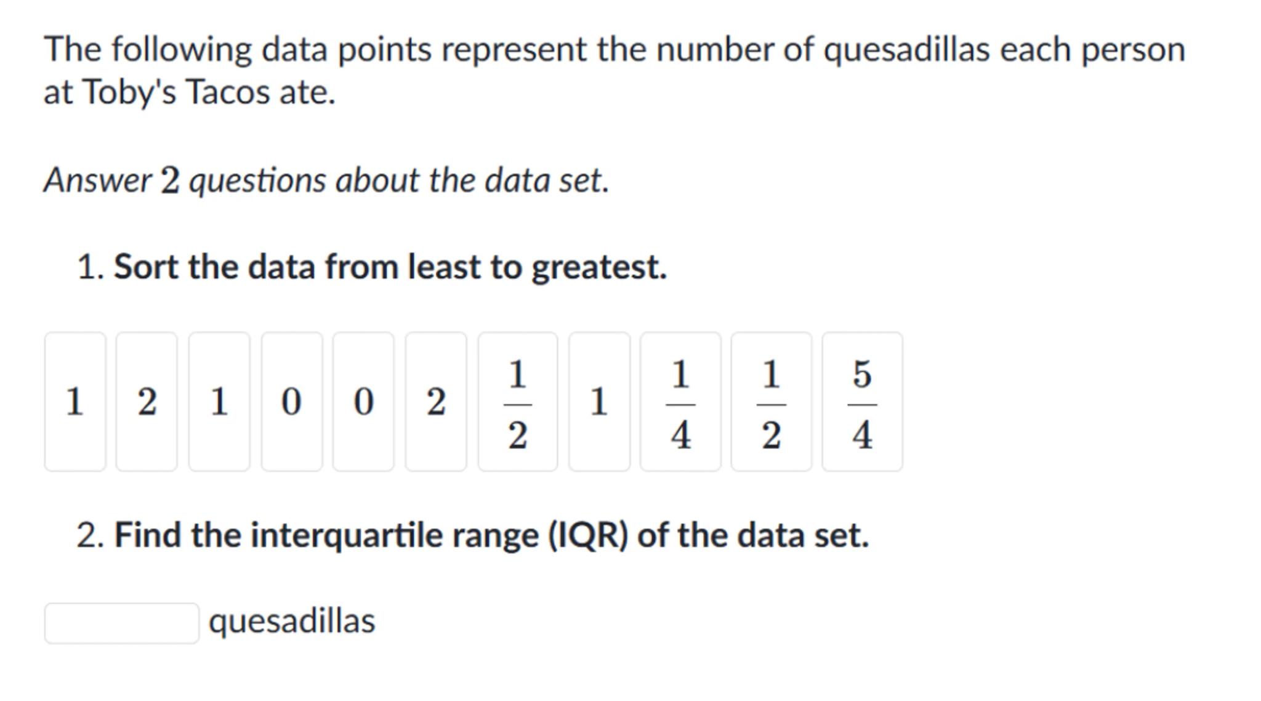Image resolution: width=1261 pixels, height=701 pixels.
Task: Click the 'Find the interquartile range' heading
Action: click(491, 535)
